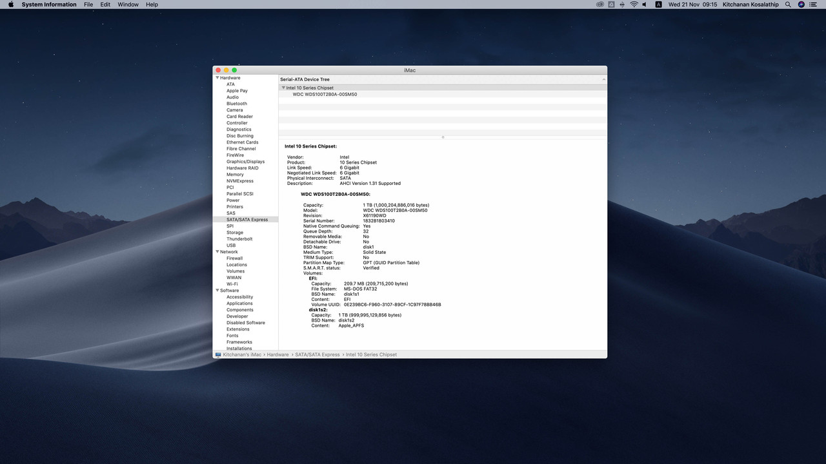Select Disc Burning in sidebar
826x464 pixels.
pyautogui.click(x=240, y=136)
